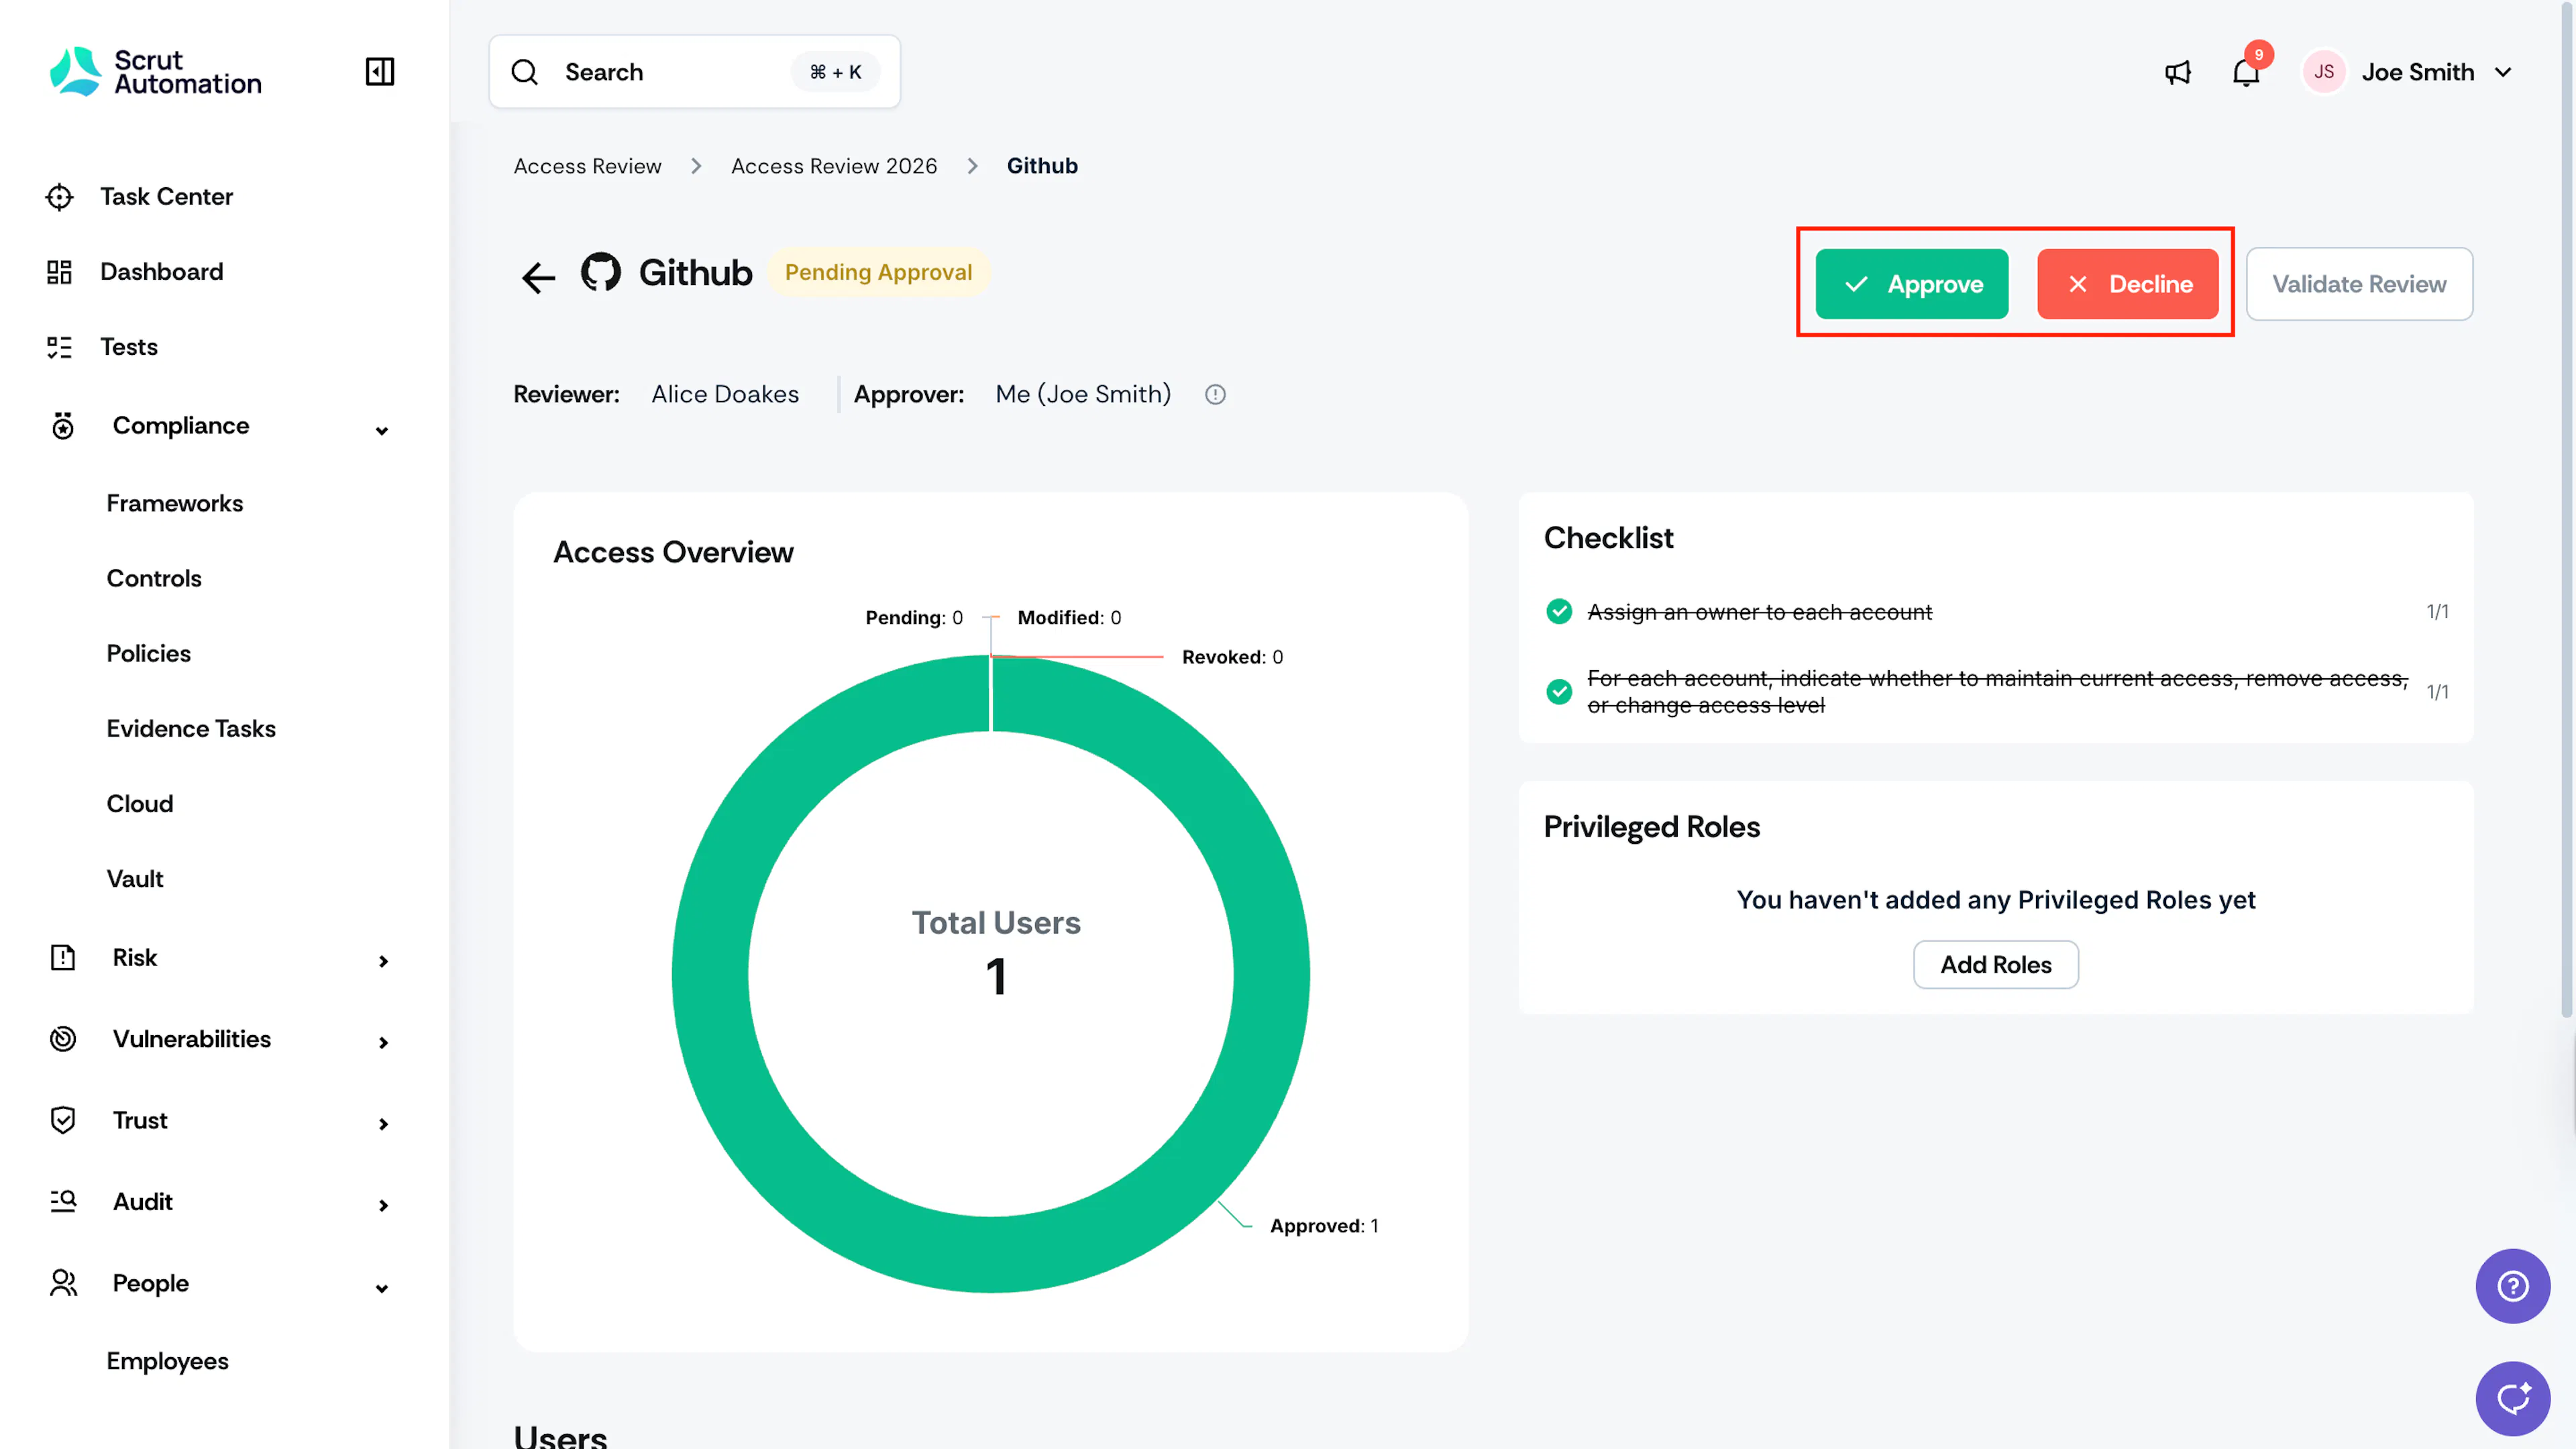2576x1449 pixels.
Task: Open the chat support bubble icon
Action: pos(2512,1398)
